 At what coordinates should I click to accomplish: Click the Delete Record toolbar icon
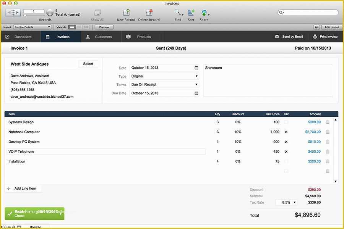tap(149, 13)
